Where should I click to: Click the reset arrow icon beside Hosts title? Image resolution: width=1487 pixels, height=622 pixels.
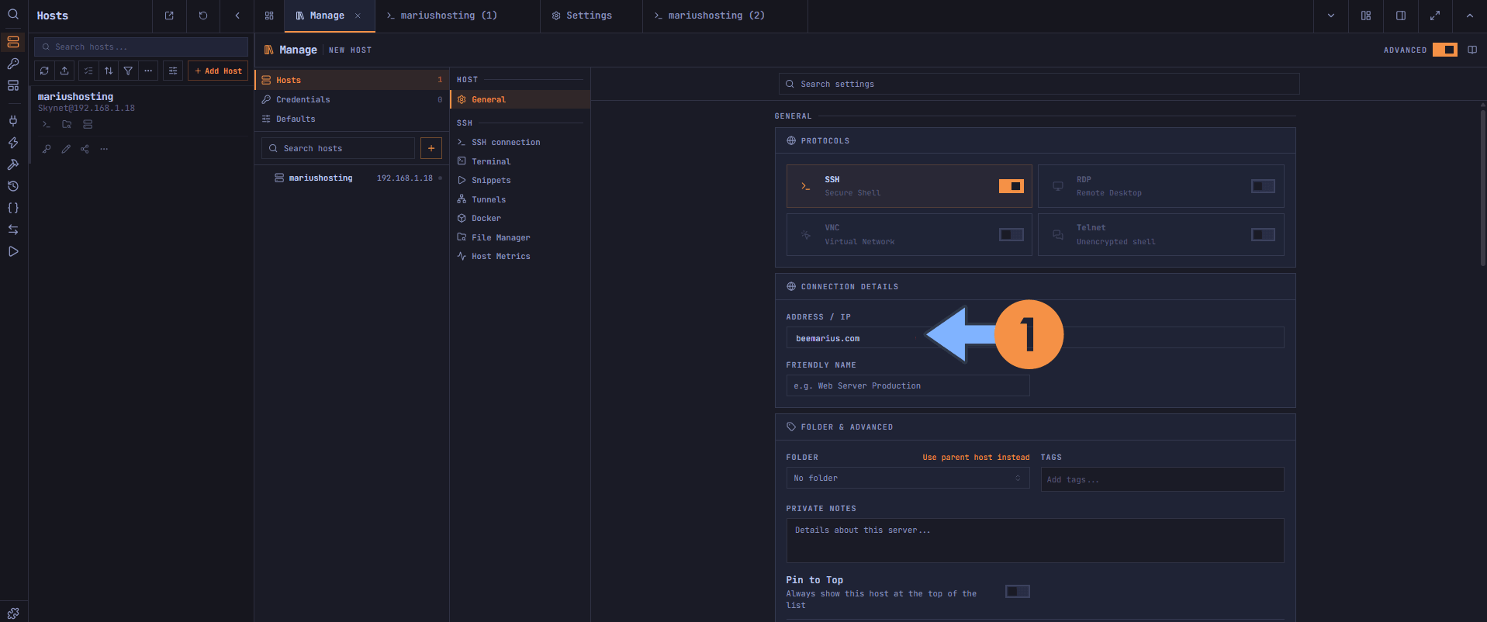pos(203,16)
